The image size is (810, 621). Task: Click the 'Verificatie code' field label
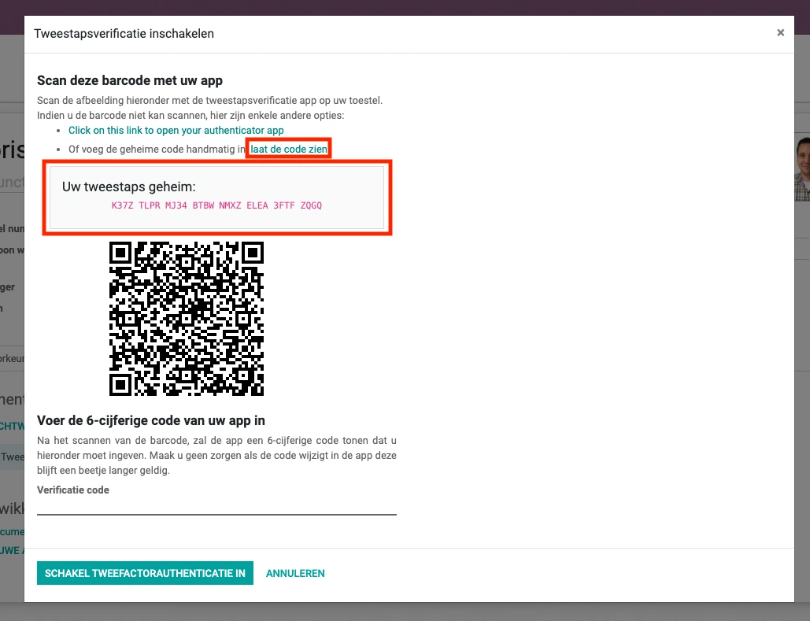[x=73, y=490]
